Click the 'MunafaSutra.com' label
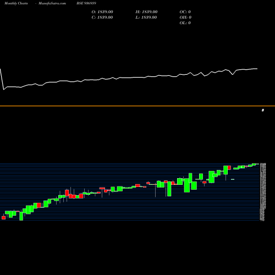Viewport: 275px width, 275px height. [x=52, y=3]
